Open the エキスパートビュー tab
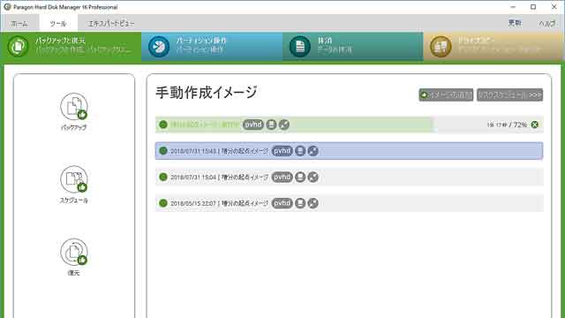The width and height of the screenshot is (565, 318). (x=111, y=24)
